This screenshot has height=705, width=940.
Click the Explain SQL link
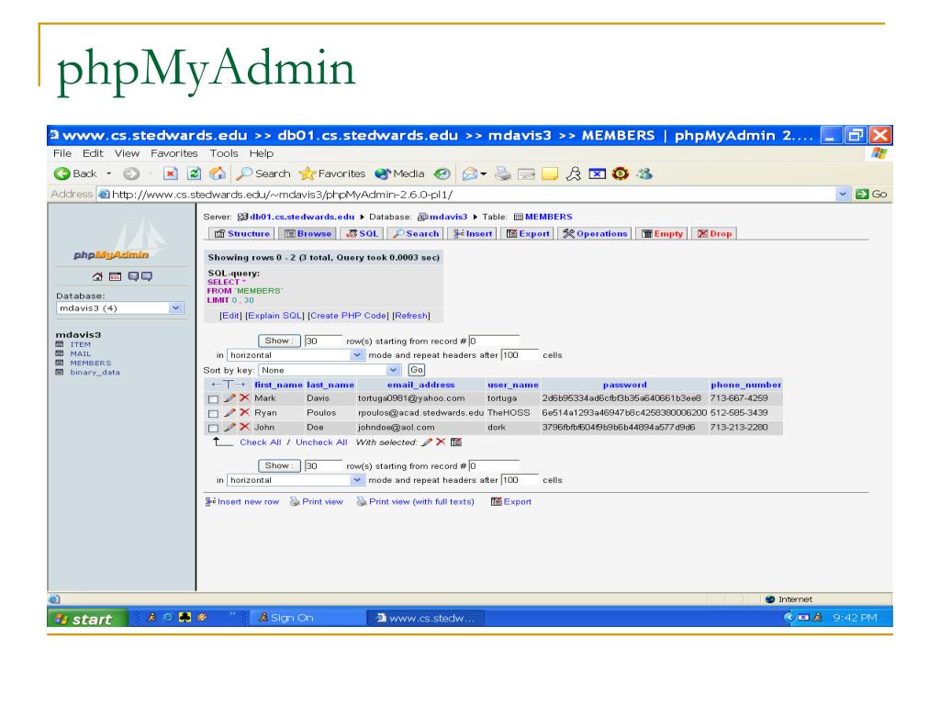pyautogui.click(x=275, y=316)
